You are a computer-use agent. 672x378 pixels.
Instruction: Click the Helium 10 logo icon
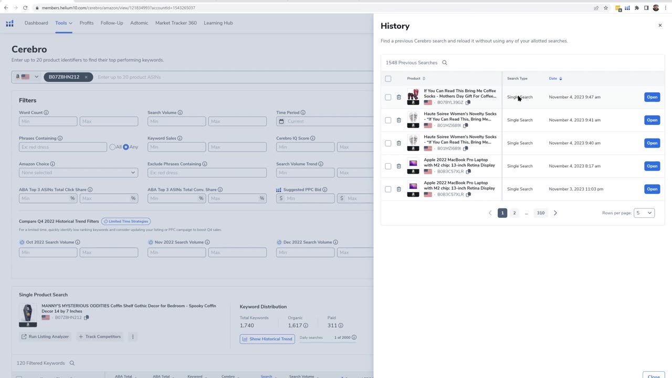(x=9, y=23)
